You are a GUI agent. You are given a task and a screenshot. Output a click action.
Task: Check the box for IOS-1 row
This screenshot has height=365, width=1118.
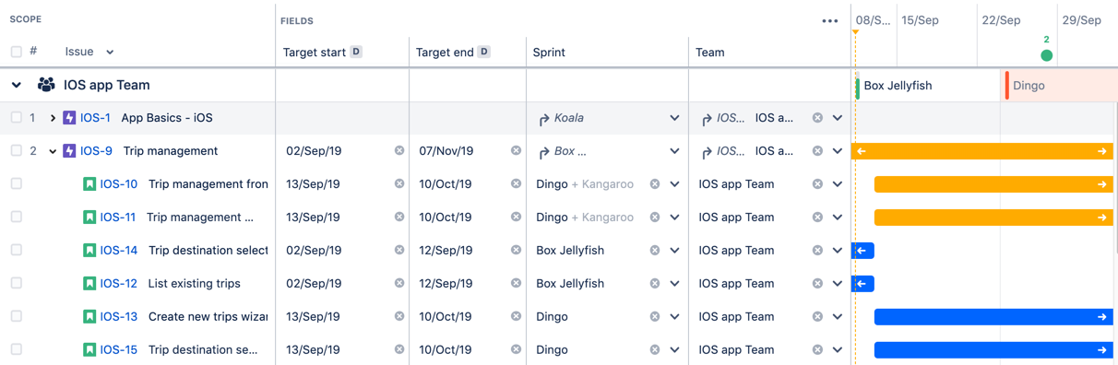coord(17,118)
